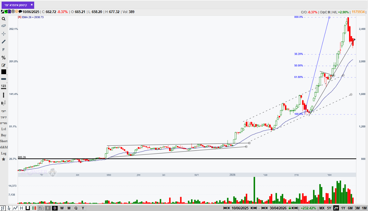This screenshot has width=368, height=211.
Task: Close the קיסטון אינפרא יומי tab
Action: click(32, 5)
